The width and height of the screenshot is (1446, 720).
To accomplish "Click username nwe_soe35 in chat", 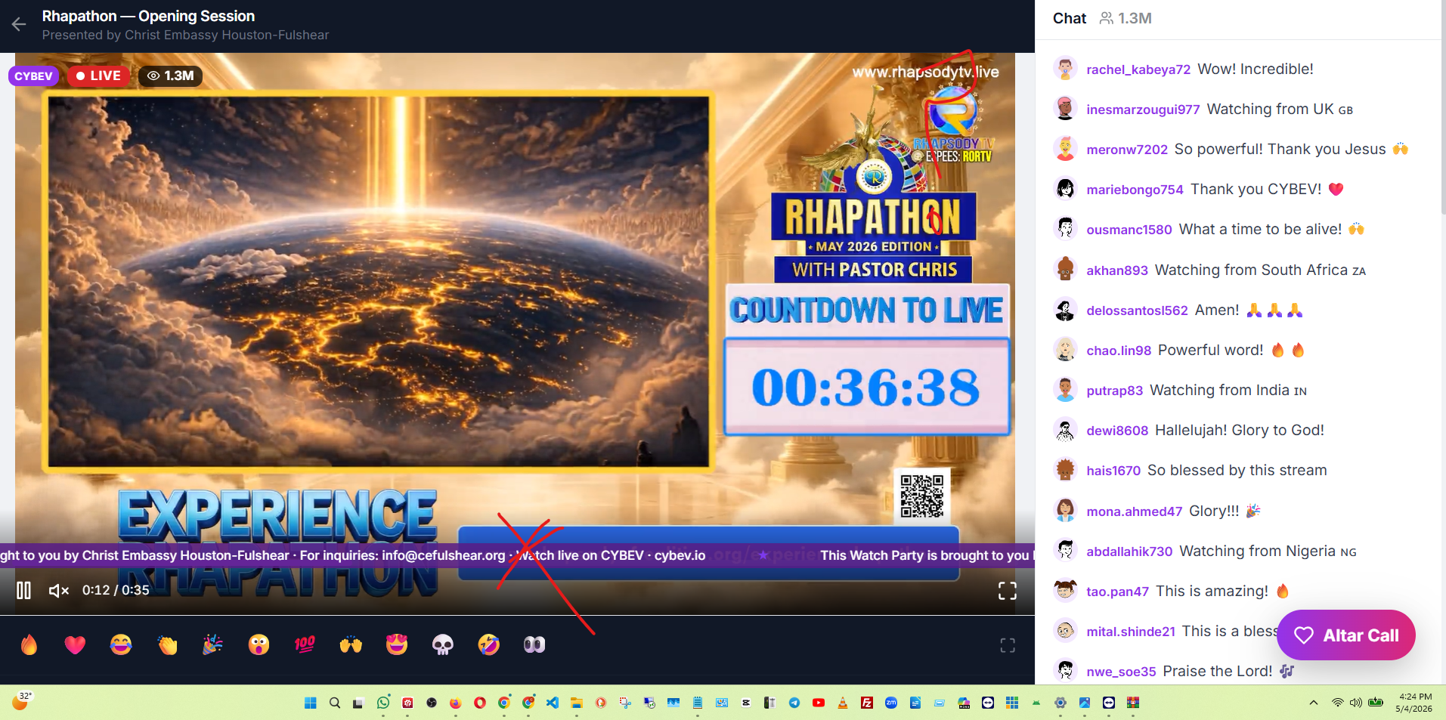I will click(x=1121, y=672).
